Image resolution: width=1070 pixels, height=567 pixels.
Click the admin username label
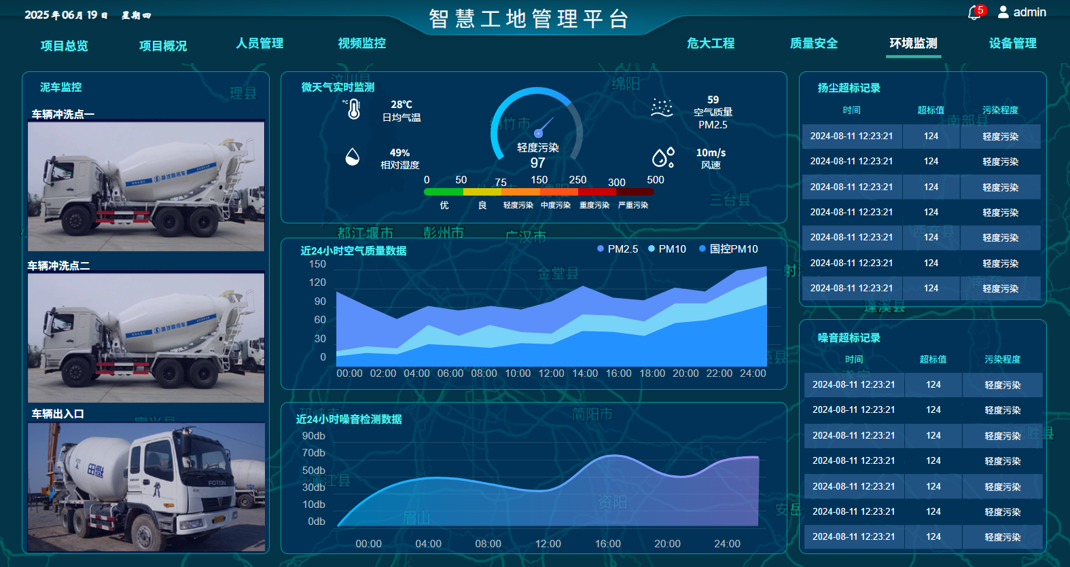pos(1029,12)
